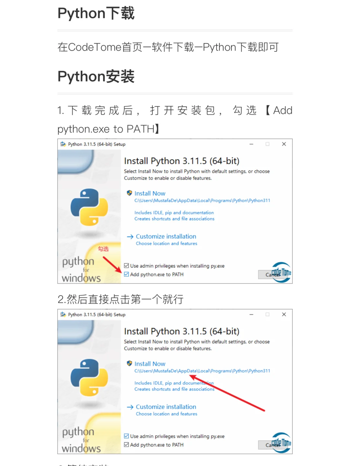Toggle "Add python.exe to PATH" checkbox in the first Setup window
Screen dimensions: 350x466
[x=126, y=274]
